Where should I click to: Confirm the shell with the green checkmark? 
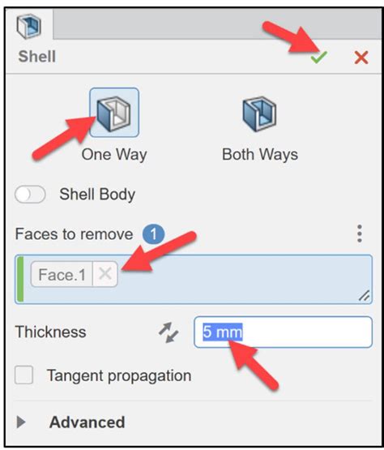[318, 58]
